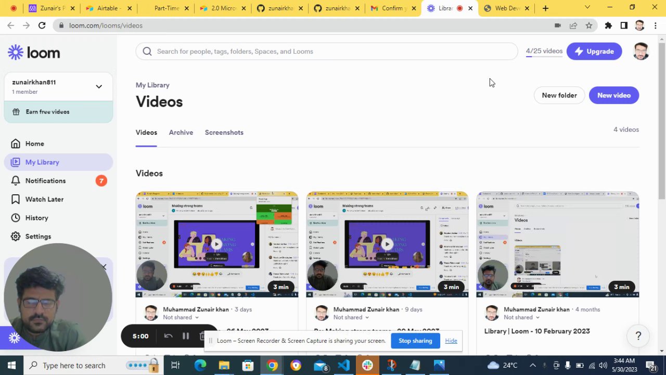This screenshot has width=666, height=375.
Task: Expand Not shared dropdown on 9 days video
Action: [352, 317]
